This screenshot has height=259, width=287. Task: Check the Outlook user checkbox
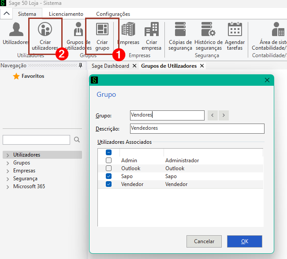pyautogui.click(x=108, y=168)
